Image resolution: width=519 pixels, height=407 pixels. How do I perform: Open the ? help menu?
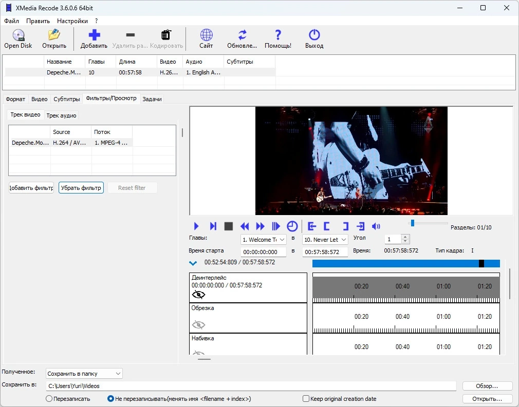tap(96, 21)
